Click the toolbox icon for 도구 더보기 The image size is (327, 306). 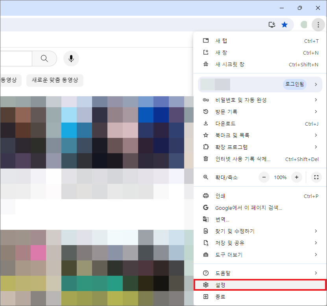coord(206,255)
